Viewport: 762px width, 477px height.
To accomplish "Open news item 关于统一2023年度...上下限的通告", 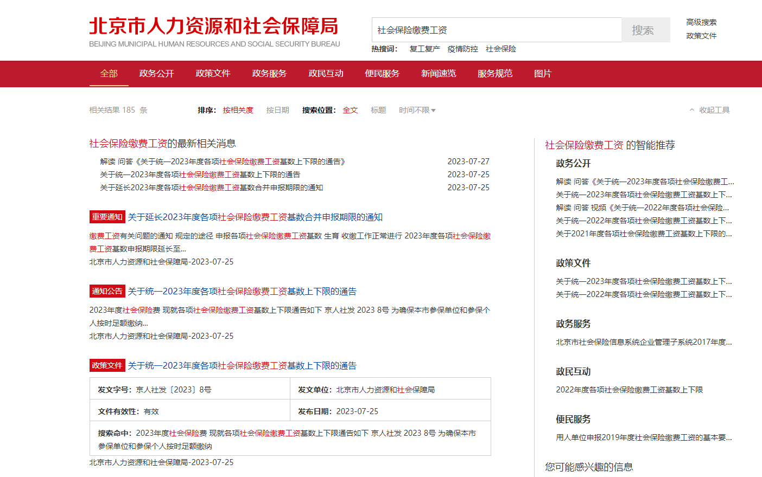I will (x=200, y=175).
